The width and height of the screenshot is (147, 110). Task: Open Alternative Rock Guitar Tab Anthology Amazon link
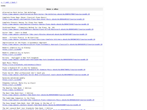(x=46, y=14)
